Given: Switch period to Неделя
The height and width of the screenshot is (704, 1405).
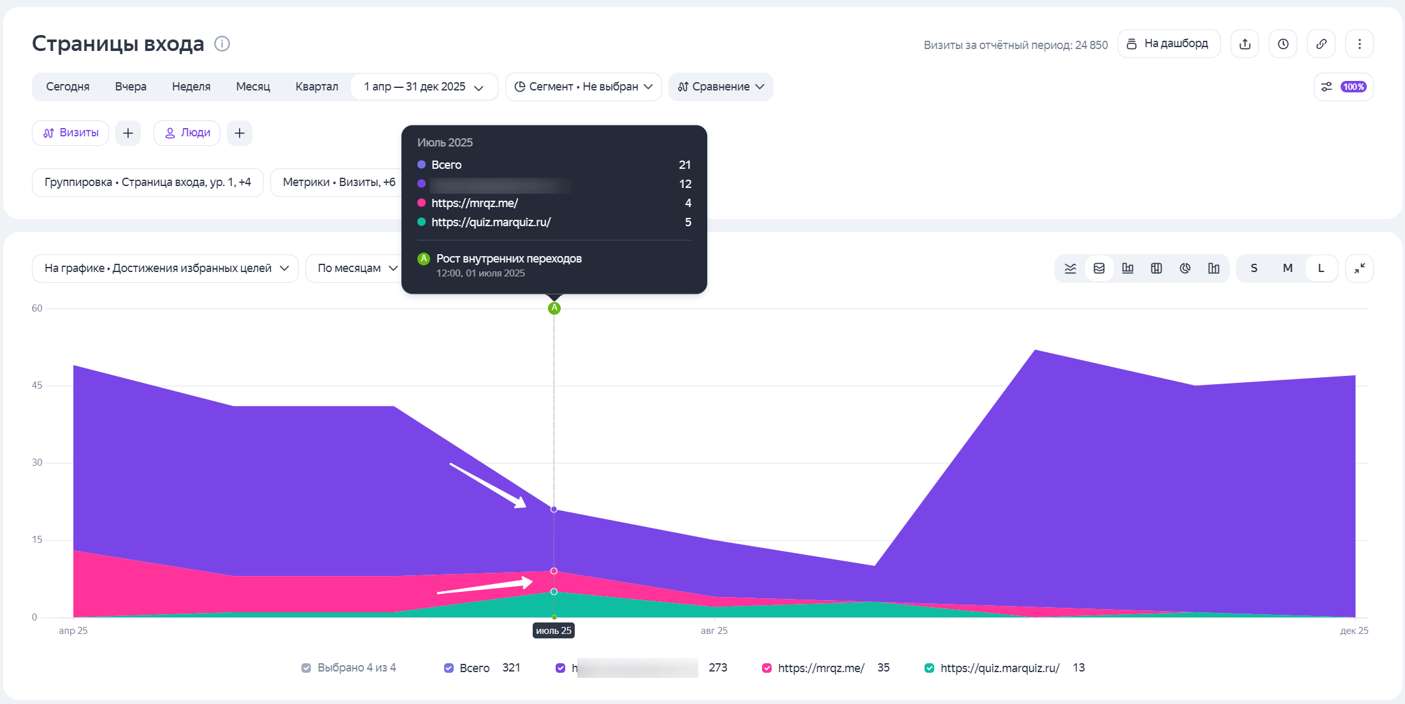Looking at the screenshot, I should pos(191,87).
